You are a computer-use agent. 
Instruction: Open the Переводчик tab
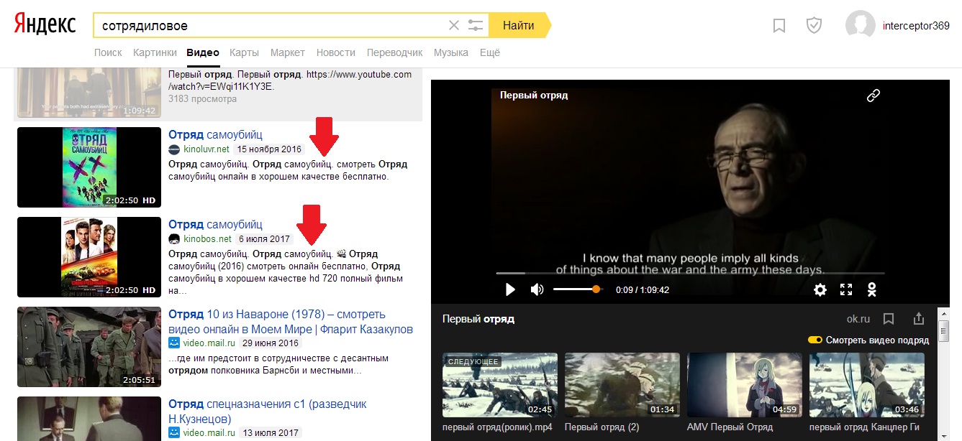click(x=394, y=52)
